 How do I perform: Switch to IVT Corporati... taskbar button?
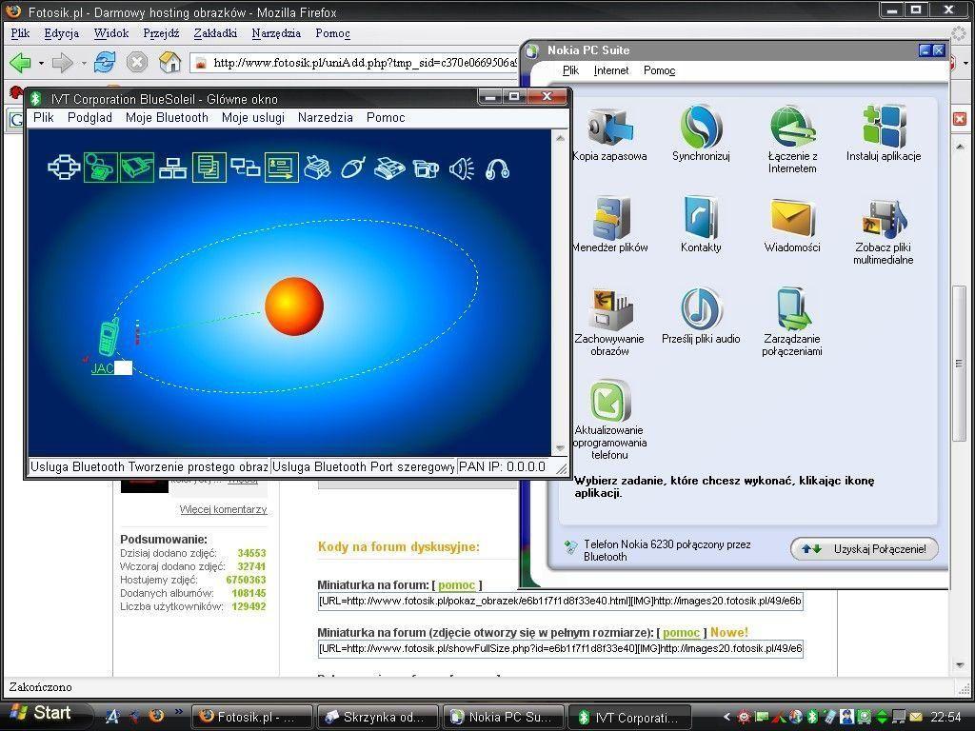(x=630, y=717)
